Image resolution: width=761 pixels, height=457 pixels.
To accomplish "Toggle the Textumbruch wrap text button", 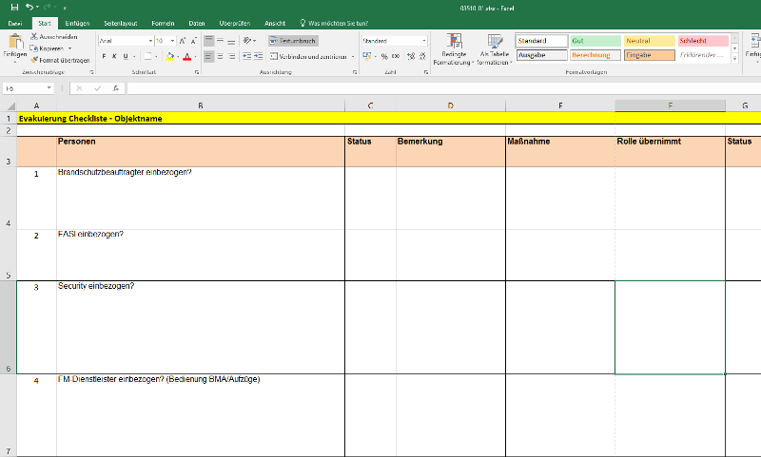I will tap(292, 41).
